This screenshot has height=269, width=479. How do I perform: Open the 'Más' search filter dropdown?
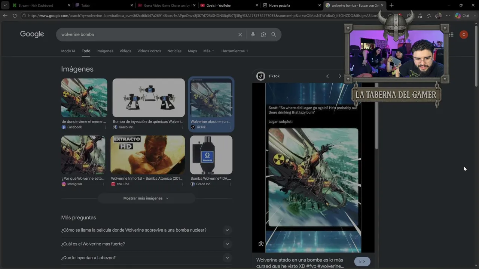coord(208,51)
